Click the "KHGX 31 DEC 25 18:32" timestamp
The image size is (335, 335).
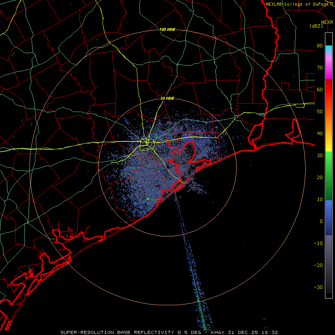(x=245, y=332)
